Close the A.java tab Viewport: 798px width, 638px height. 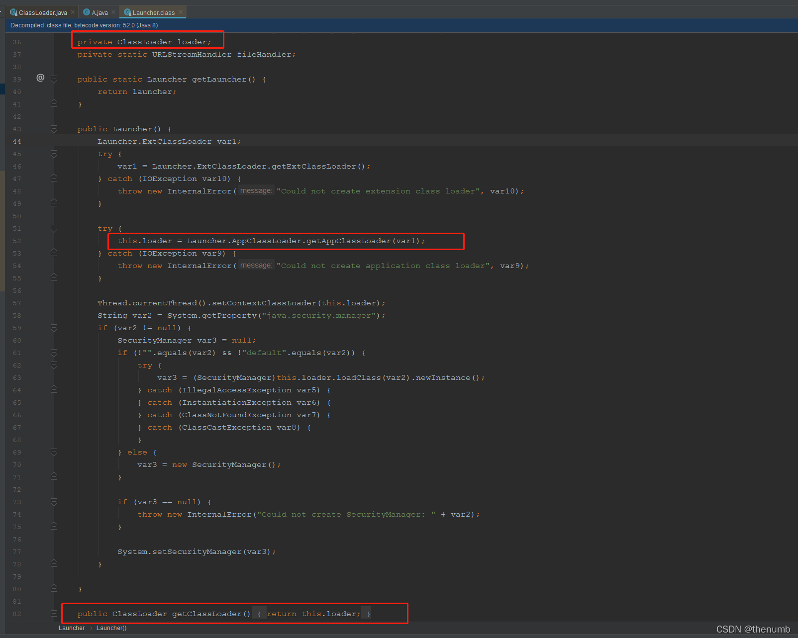[x=113, y=12]
